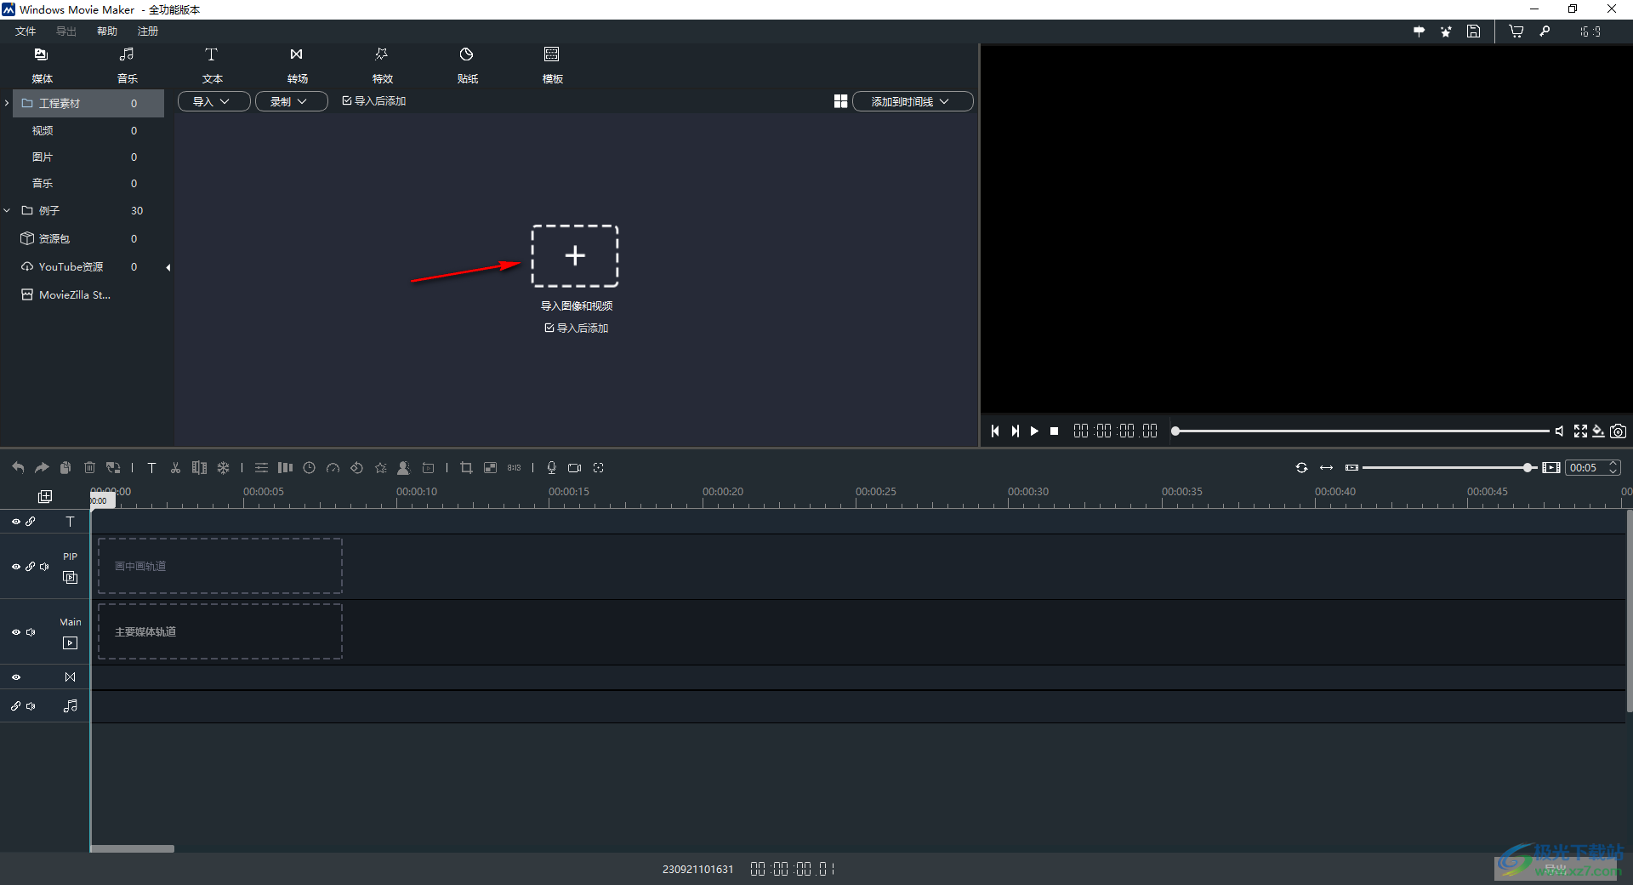Switch to the 贴纸 tab

pos(467,66)
